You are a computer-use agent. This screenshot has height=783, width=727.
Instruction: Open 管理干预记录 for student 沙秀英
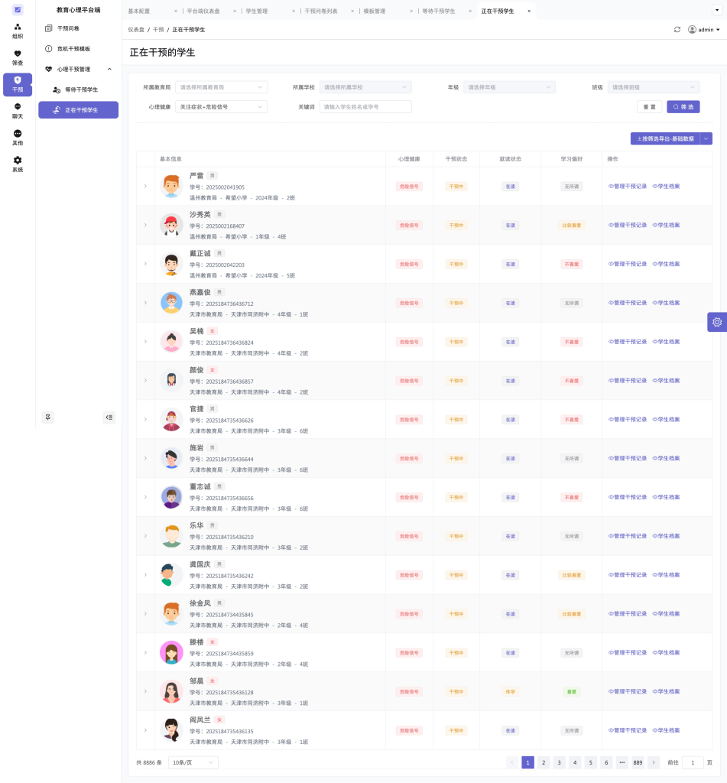tap(628, 226)
